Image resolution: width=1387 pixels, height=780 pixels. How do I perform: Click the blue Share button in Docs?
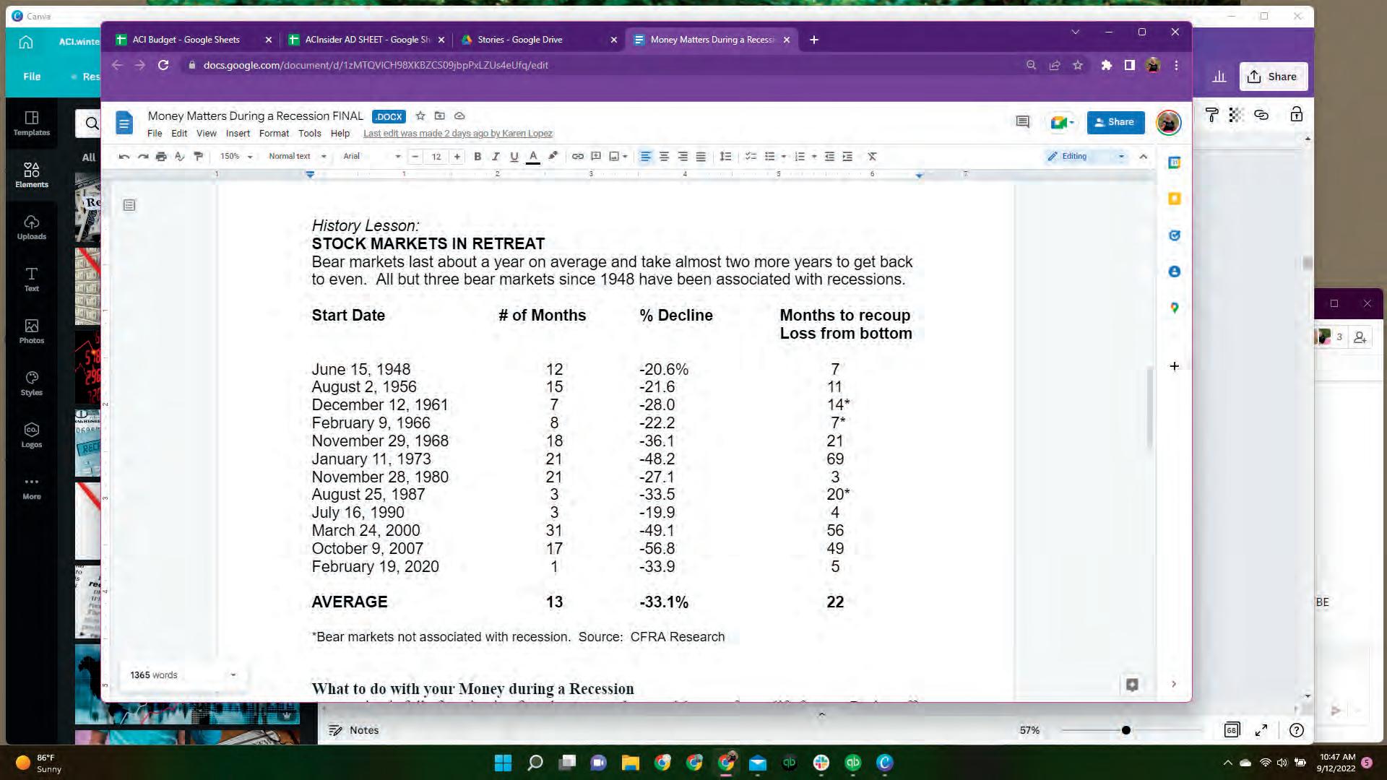(1115, 122)
